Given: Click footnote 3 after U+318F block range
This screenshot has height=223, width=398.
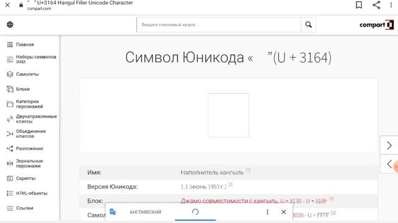Looking at the screenshot, I should (x=331, y=198).
